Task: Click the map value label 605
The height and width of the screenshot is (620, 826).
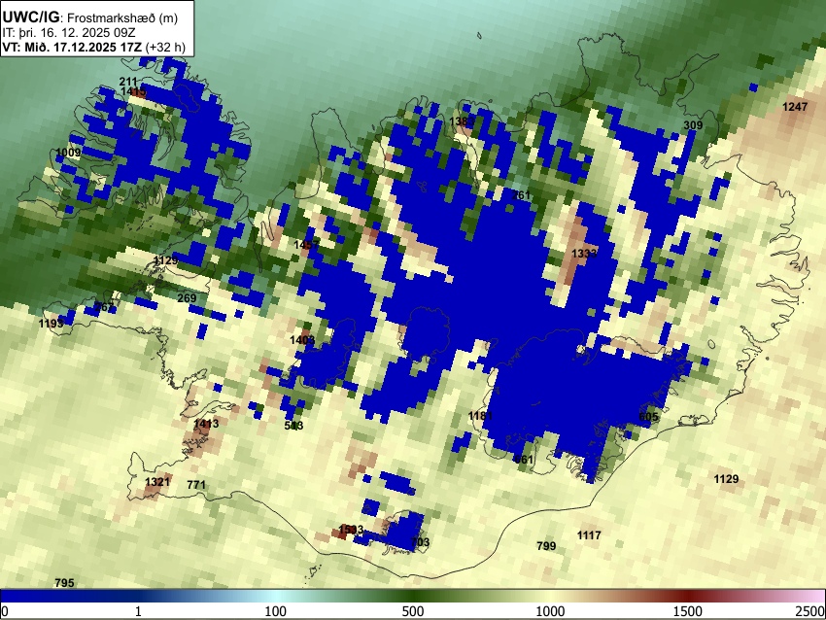Action: [648, 417]
